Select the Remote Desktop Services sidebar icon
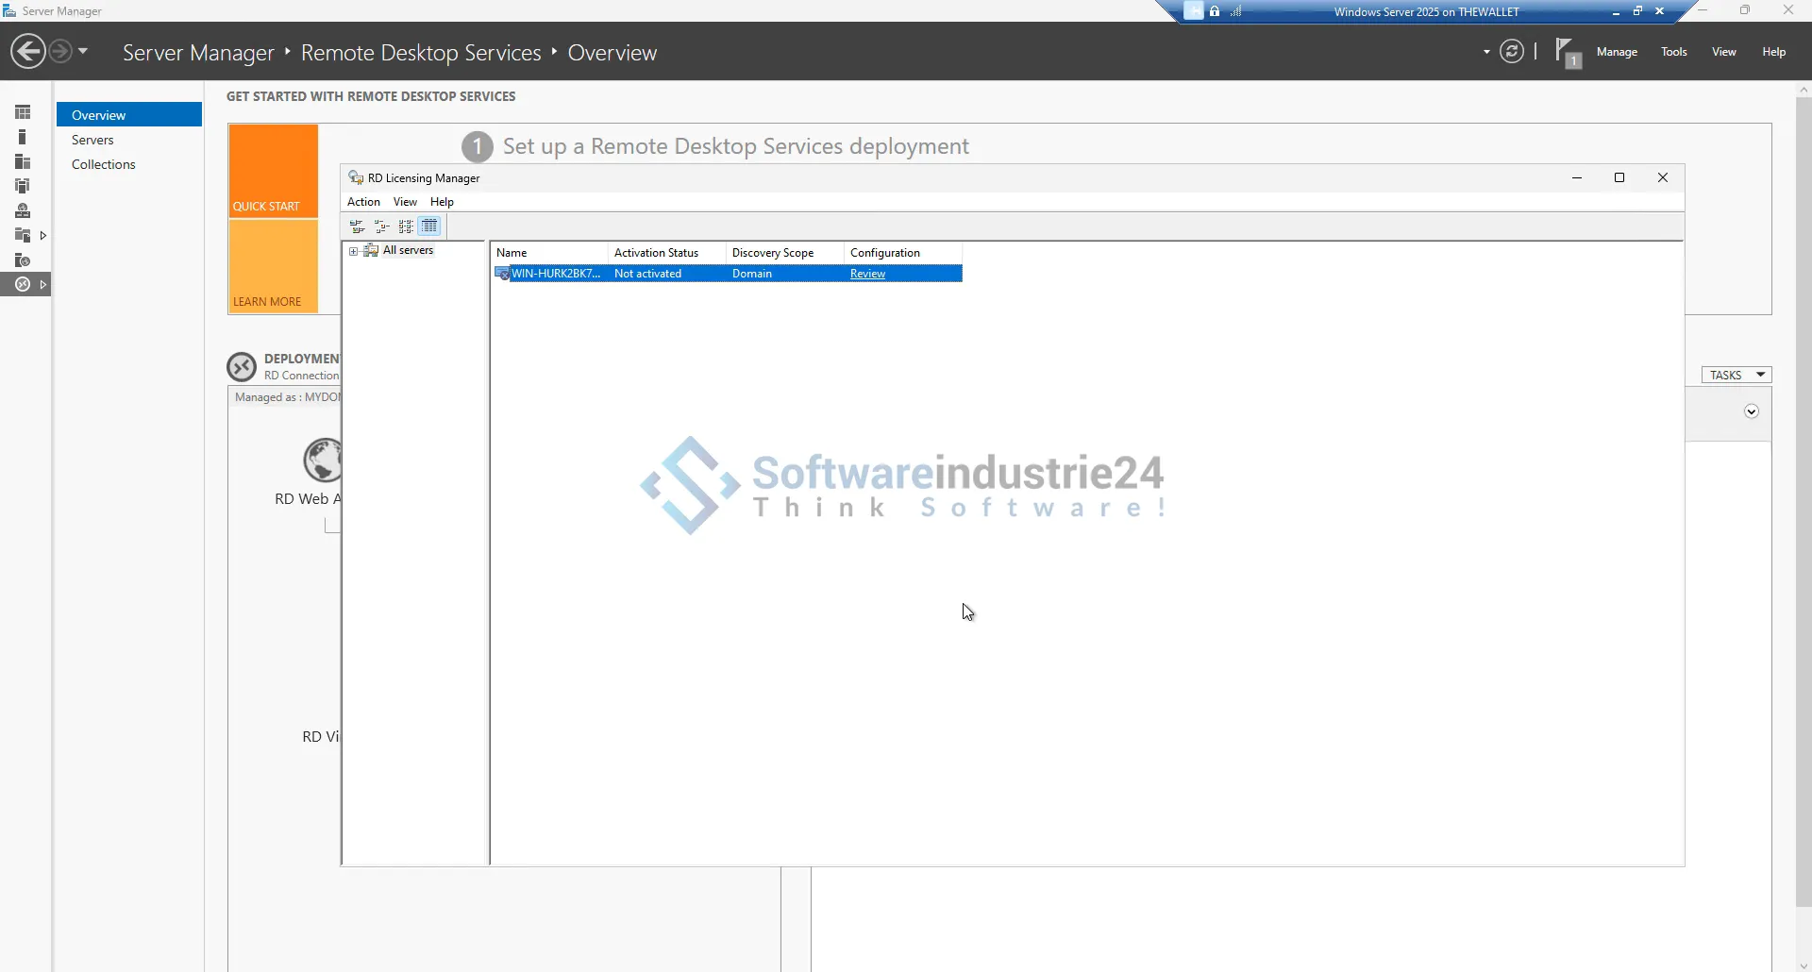This screenshot has width=1812, height=972. click(23, 284)
